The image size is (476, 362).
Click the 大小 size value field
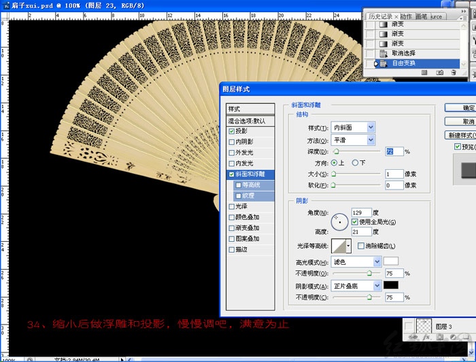pyautogui.click(x=394, y=174)
